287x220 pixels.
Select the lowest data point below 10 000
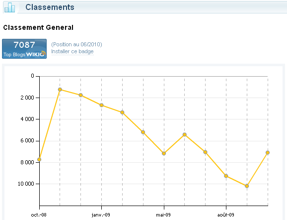(x=247, y=186)
